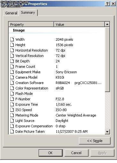The width and height of the screenshot is (117, 163).
Task: Select the Exposure Time property label
Action: pos(27,104)
